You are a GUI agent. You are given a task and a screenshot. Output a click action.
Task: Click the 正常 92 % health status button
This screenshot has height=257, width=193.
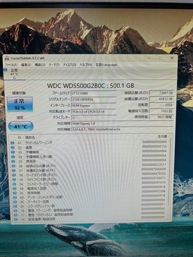coord(20,104)
